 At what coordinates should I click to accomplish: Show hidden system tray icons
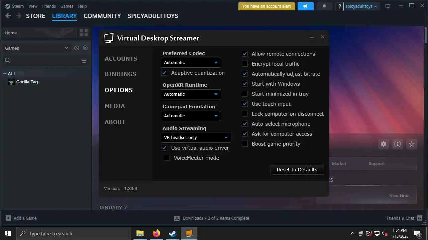tap(352, 233)
